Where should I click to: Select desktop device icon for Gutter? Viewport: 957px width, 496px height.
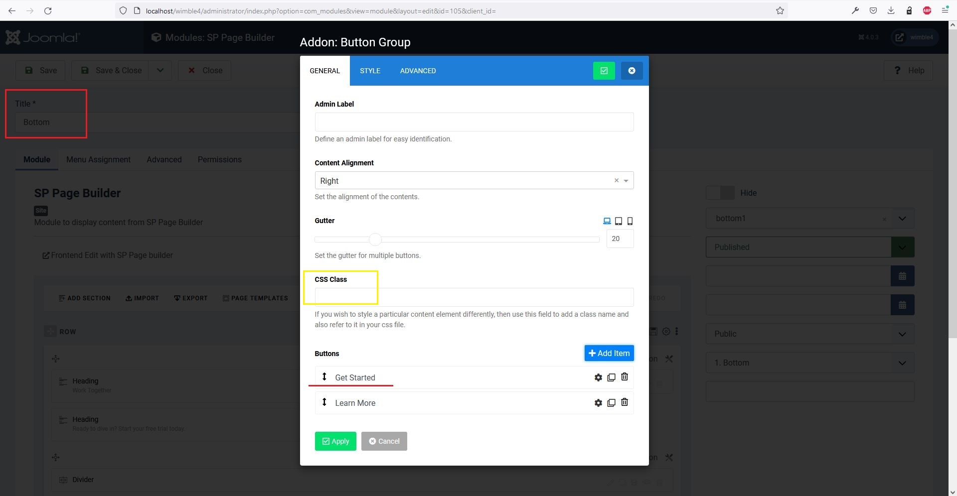click(607, 221)
